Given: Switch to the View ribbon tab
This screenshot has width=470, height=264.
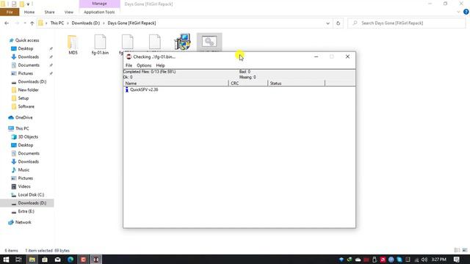Looking at the screenshot, I should click(x=68, y=12).
